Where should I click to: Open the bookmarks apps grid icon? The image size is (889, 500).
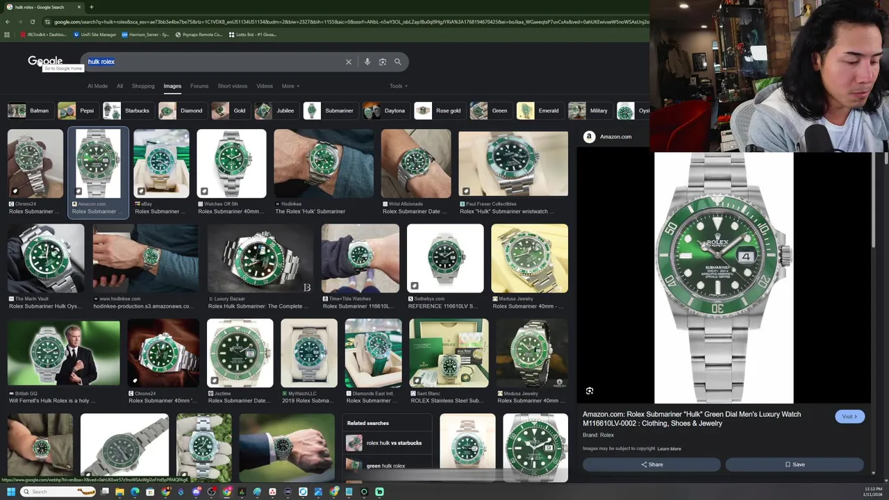tap(7, 34)
